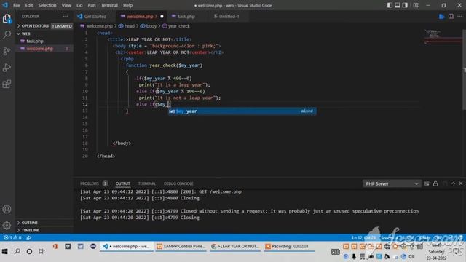Screen dimensions: 466x262
Task: Switch to Untitled-1 editor tab
Action: pyautogui.click(x=229, y=16)
